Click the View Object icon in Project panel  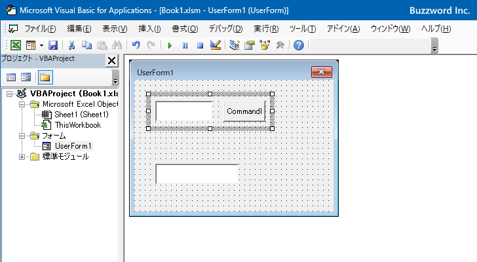26,77
